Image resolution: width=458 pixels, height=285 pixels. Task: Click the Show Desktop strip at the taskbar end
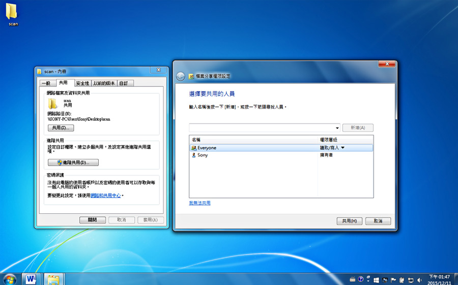pyautogui.click(x=455, y=279)
